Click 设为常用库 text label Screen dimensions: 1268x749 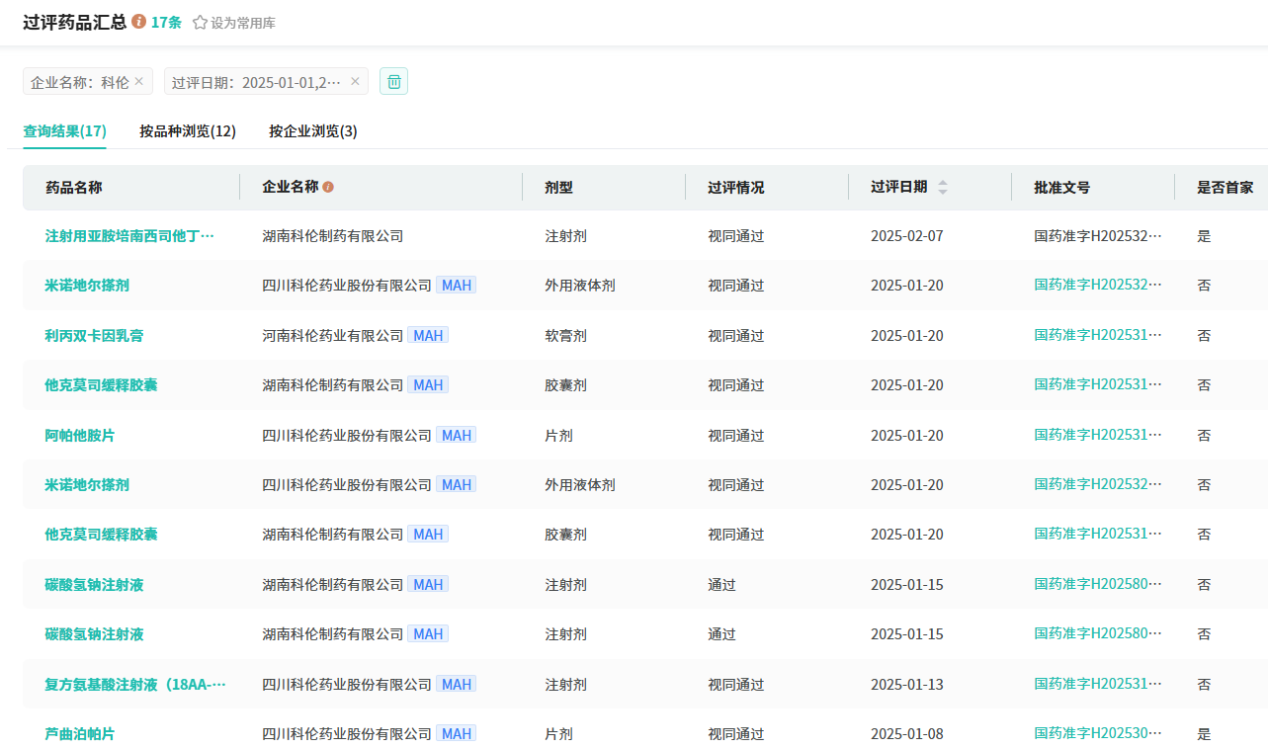(243, 23)
